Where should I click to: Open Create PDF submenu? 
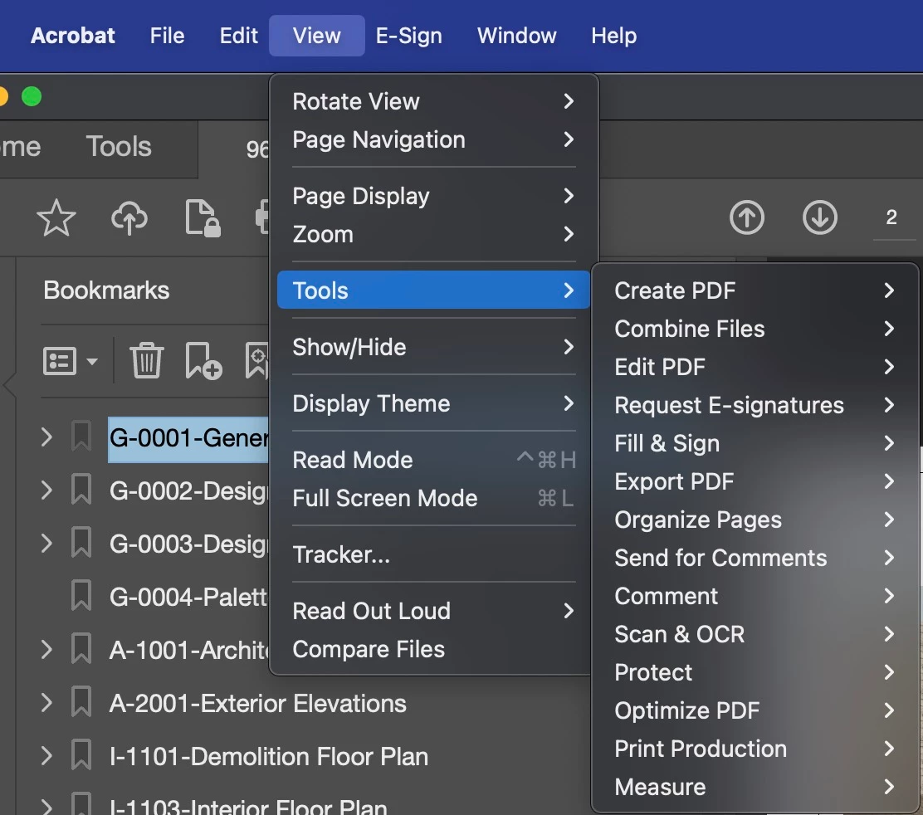755,290
